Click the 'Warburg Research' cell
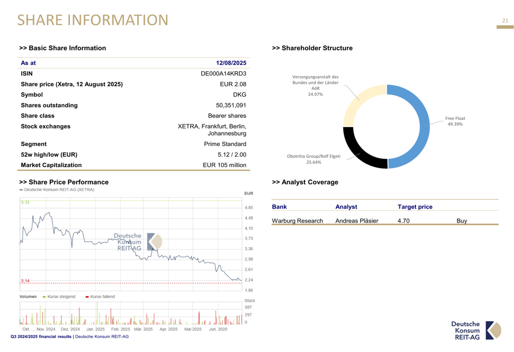Screen dimensions: 514x352 (297, 221)
